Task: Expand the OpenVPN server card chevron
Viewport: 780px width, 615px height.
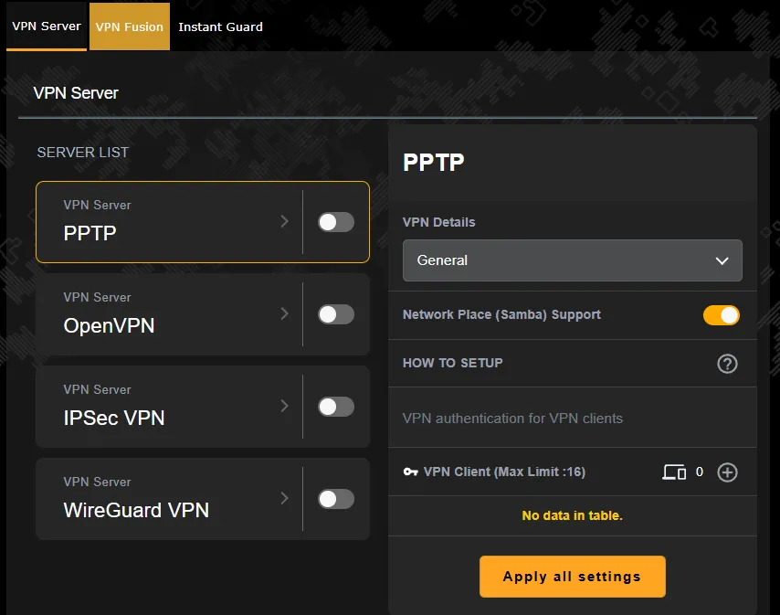Action: pyautogui.click(x=284, y=313)
